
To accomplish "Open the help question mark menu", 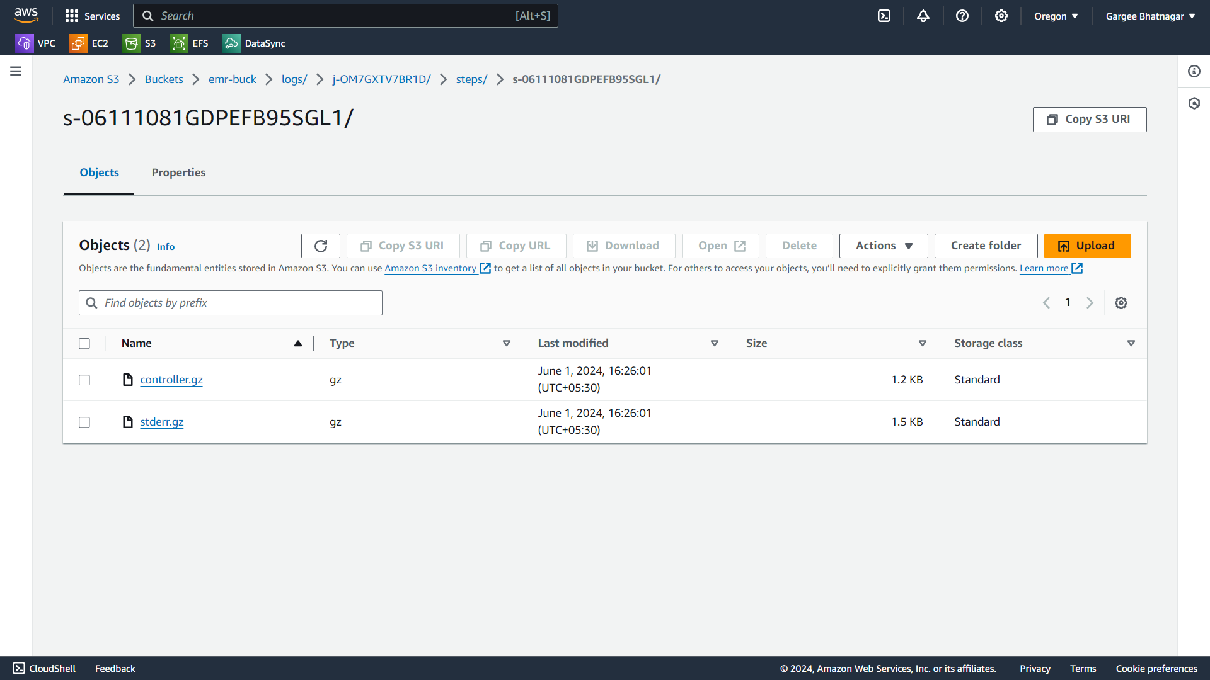I will [962, 16].
